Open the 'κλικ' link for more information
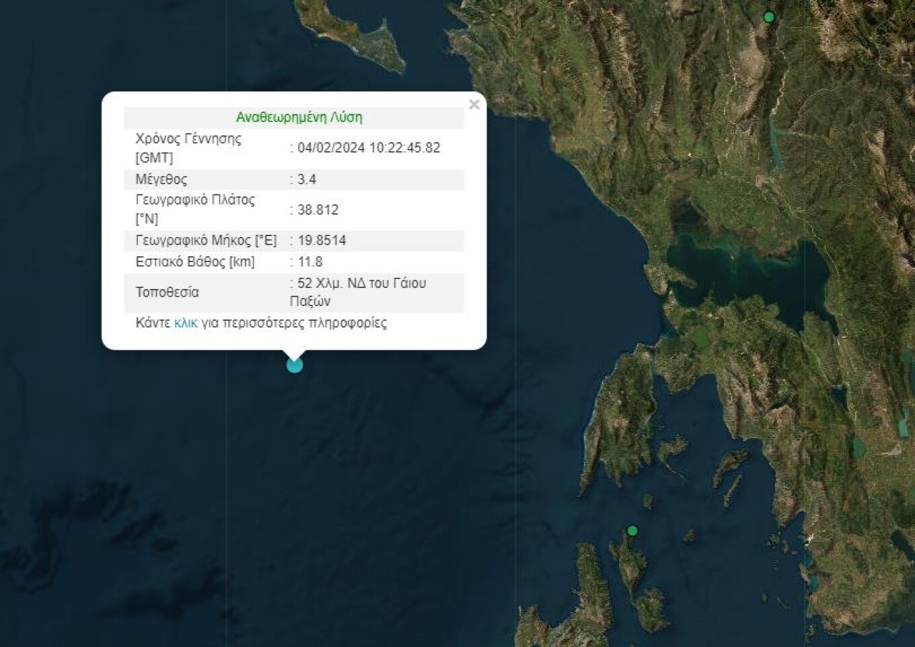915x647 pixels. (x=186, y=323)
